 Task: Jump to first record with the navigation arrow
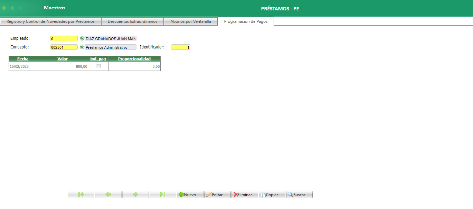point(81,194)
